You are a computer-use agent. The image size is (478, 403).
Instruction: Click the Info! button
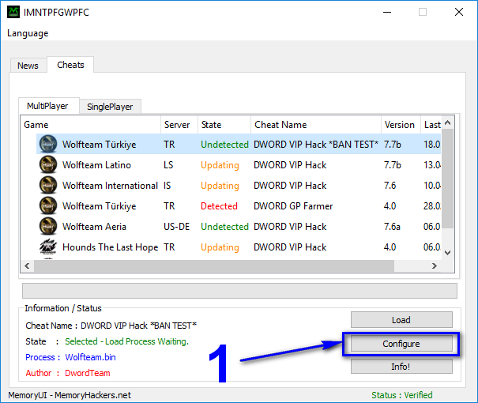pos(401,366)
